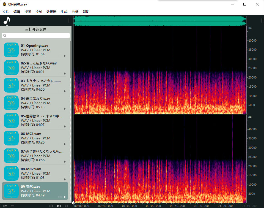Open file 07-君に逢いたくなったら in the list
Viewport: 264px width, 208px height.
(35, 156)
